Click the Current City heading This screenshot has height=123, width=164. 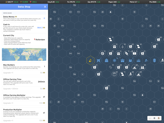point(9,35)
